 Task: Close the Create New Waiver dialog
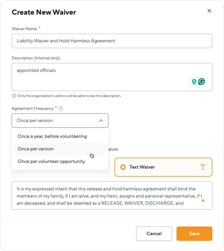pyautogui.click(x=209, y=11)
